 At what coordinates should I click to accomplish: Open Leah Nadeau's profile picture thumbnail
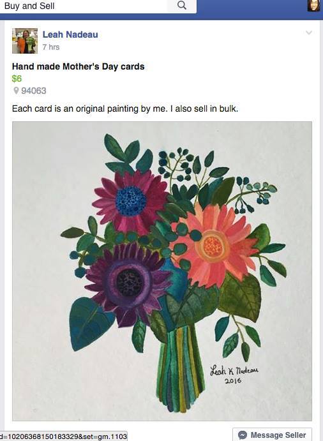click(x=25, y=41)
